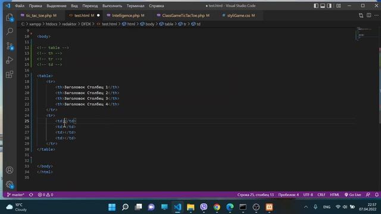Open the Вид menu

tap(74, 6)
